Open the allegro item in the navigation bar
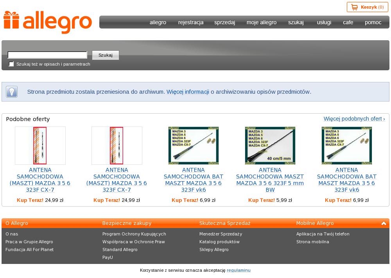 [x=158, y=22]
